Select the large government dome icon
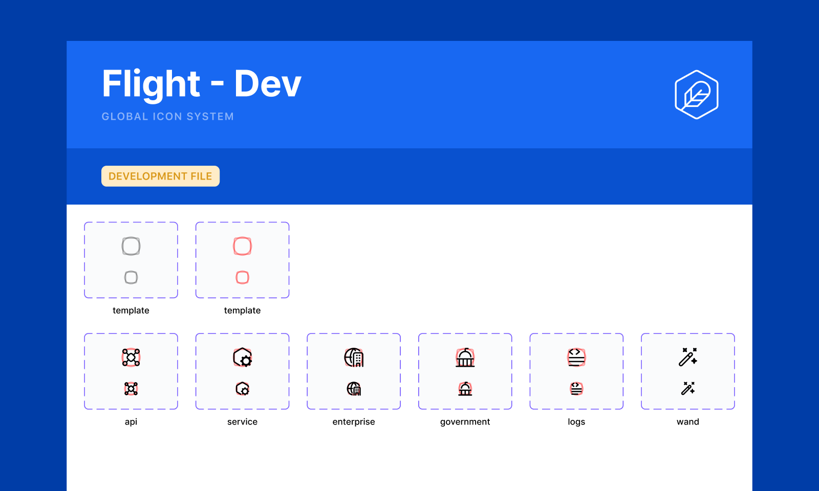The width and height of the screenshot is (819, 491). tap(465, 358)
